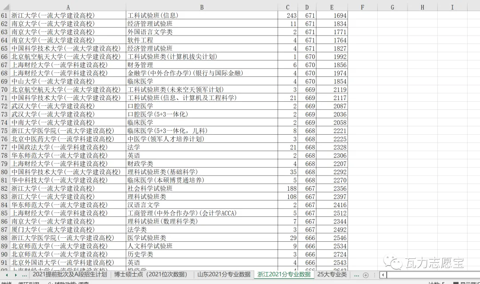
Task: Click cell 外国语言文学类
Action: click(202, 32)
